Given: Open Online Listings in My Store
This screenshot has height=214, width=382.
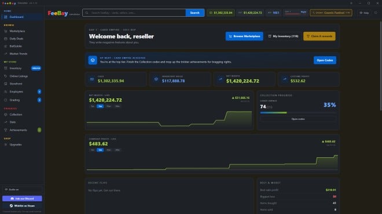Looking at the screenshot, I should tap(22, 76).
